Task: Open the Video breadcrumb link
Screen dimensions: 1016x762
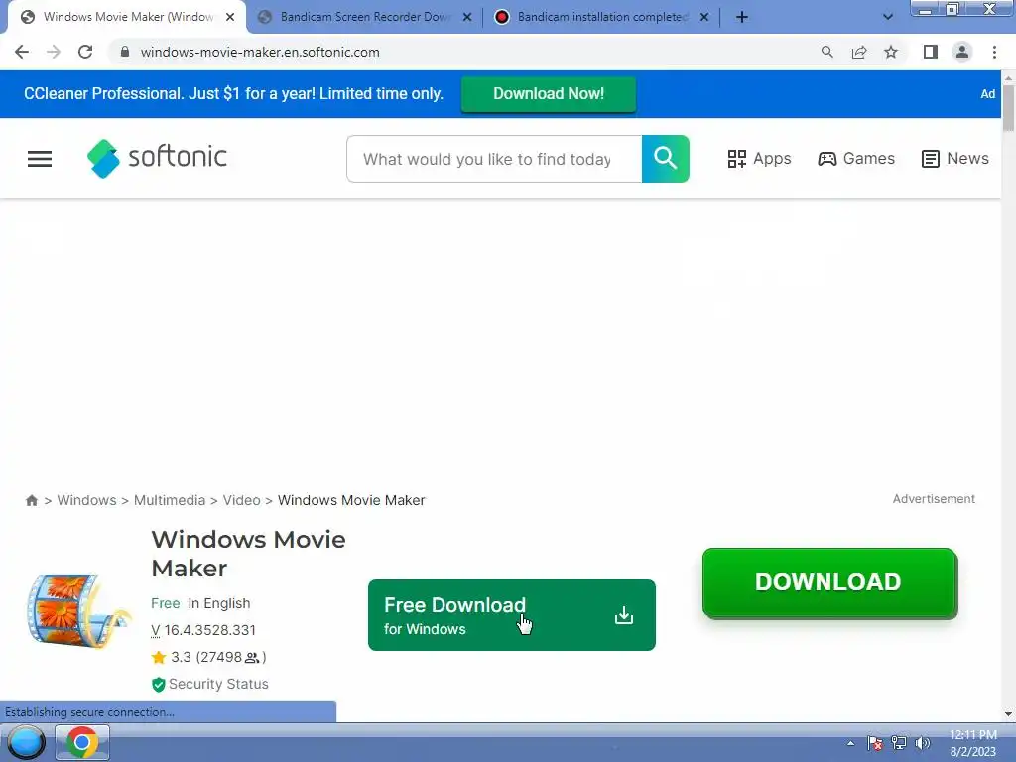Action: tap(242, 500)
